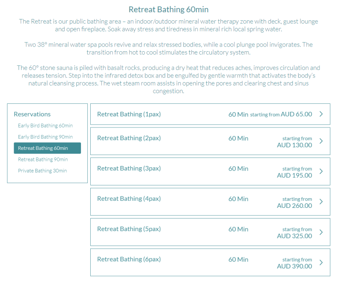Select the Retreat Bathing (4pax) title

tap(129, 198)
